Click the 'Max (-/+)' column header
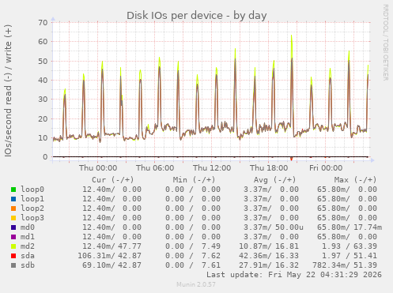The image size is (393, 293). pos(355,180)
